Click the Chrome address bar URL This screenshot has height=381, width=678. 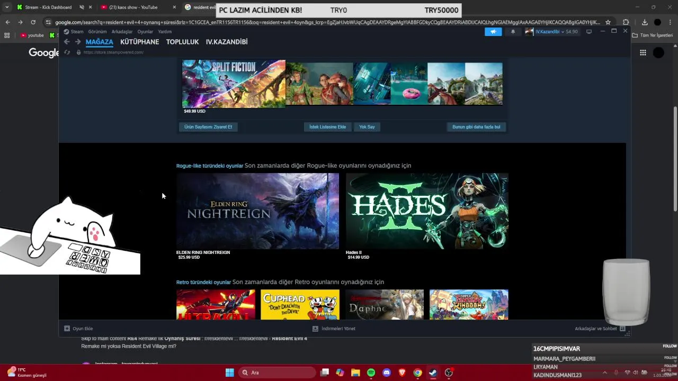point(327,22)
